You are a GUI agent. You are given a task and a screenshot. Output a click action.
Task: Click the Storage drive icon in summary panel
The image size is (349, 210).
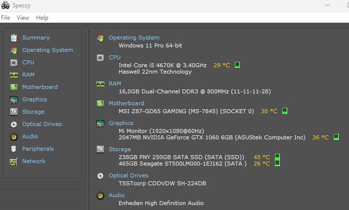click(100, 150)
